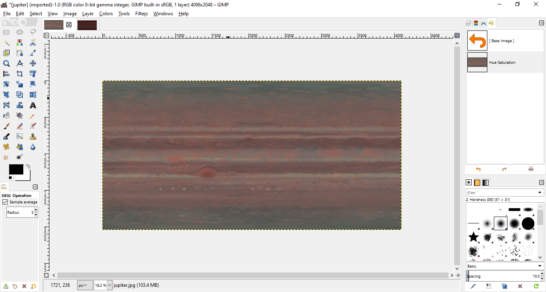Enable the Sample average checkbox

coord(5,202)
